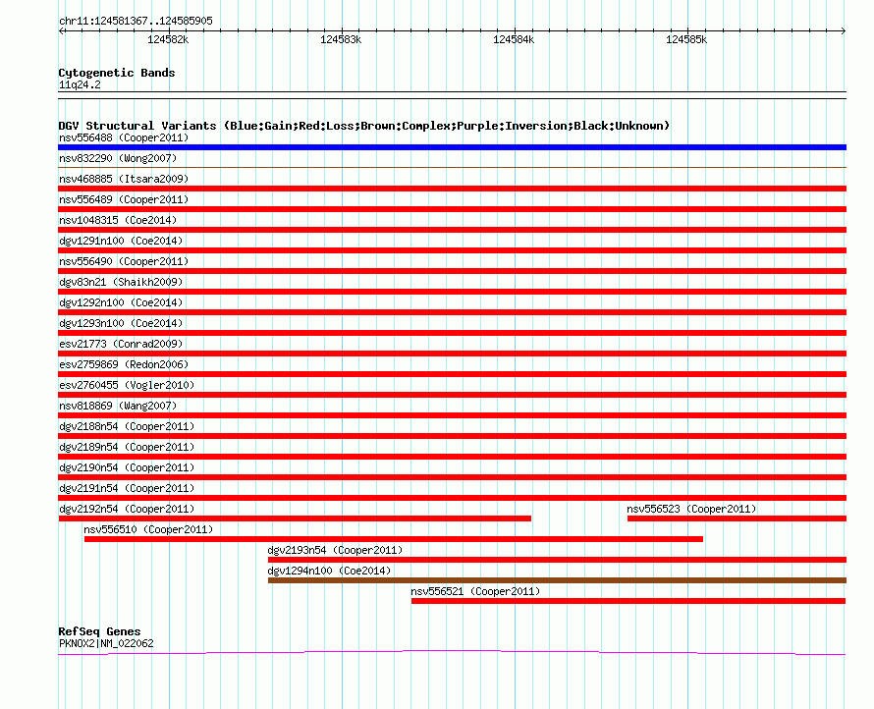The width and height of the screenshot is (874, 709).
Task: Open variant esv21773 (Conrad2009) label
Action: [121, 344]
